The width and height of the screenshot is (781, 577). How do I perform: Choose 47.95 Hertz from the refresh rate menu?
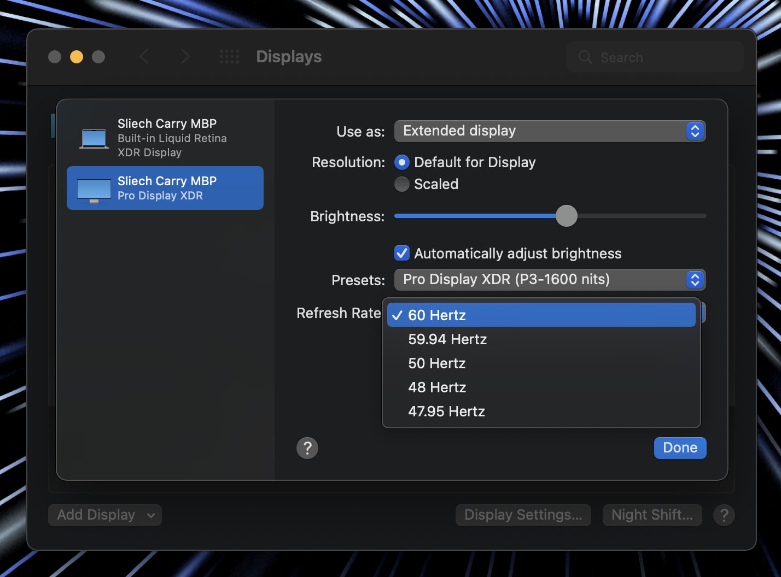tap(446, 411)
